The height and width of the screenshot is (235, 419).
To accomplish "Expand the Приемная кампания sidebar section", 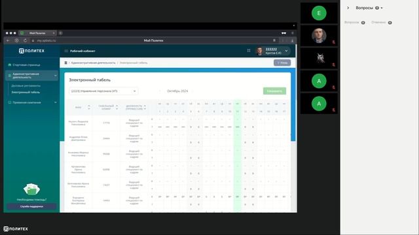I will point(32,102).
